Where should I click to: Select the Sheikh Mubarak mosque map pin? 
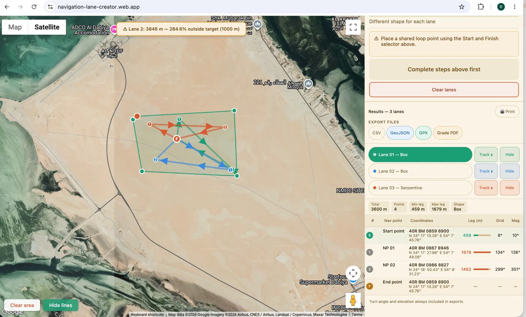tap(257, 24)
